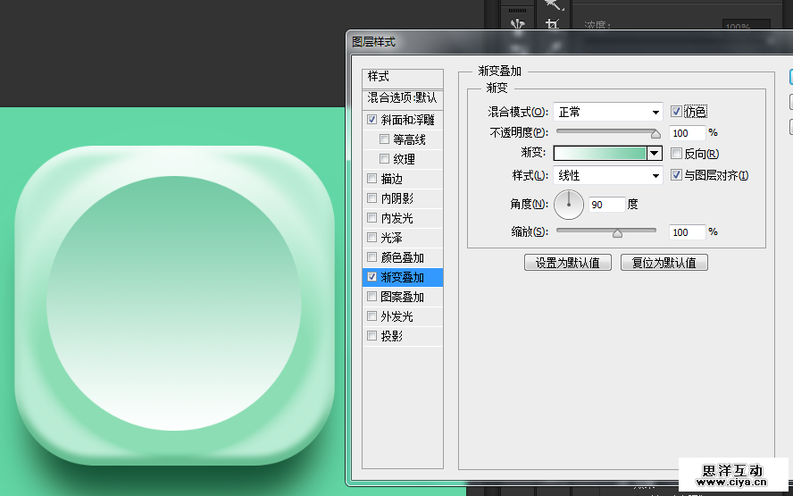Open the 混合模式 blend mode dropdown
Screen dimensions: 793x496
pos(607,112)
